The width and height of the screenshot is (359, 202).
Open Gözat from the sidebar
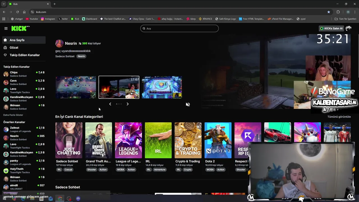pos(24,47)
